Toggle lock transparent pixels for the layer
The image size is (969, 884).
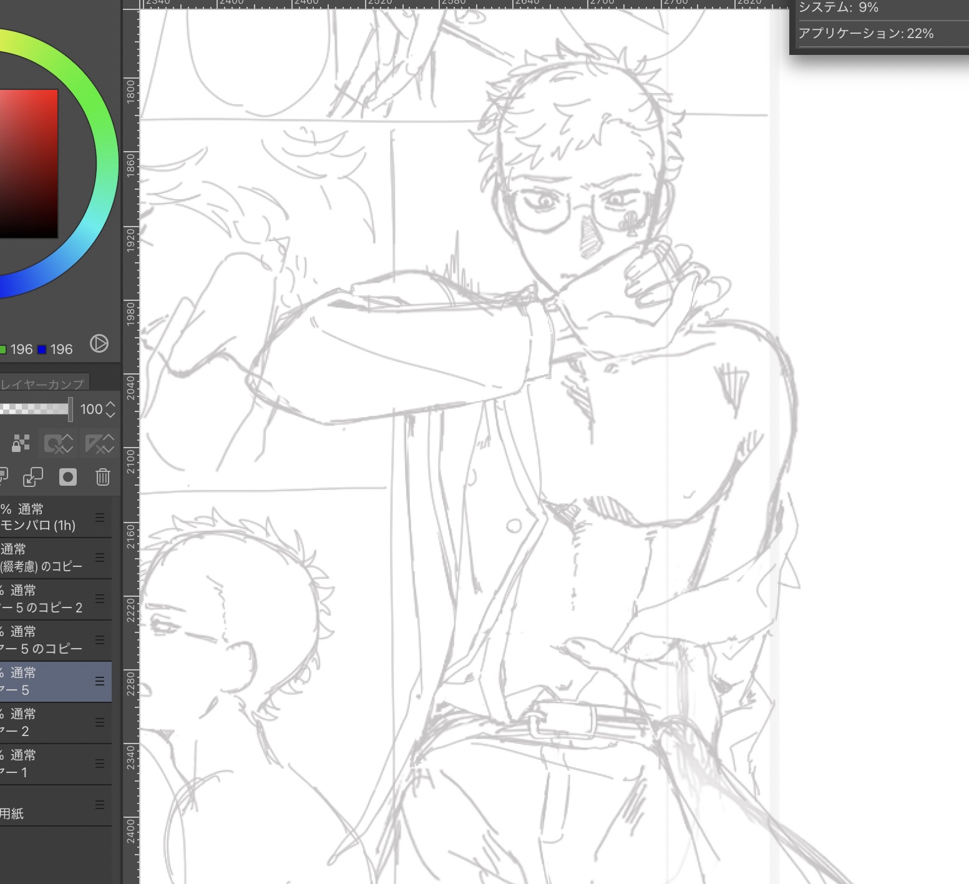click(x=21, y=443)
